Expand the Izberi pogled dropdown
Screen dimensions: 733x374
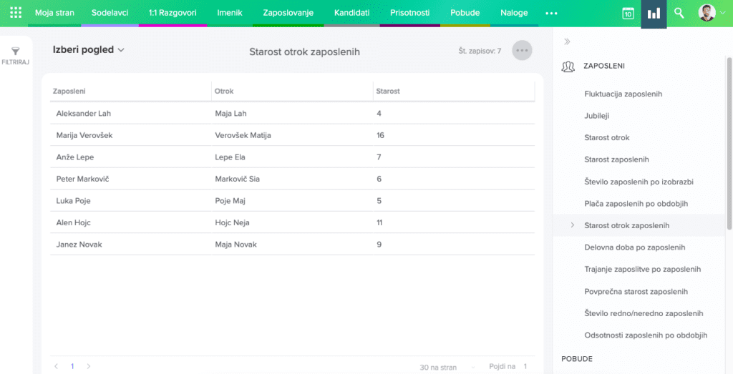pos(89,50)
